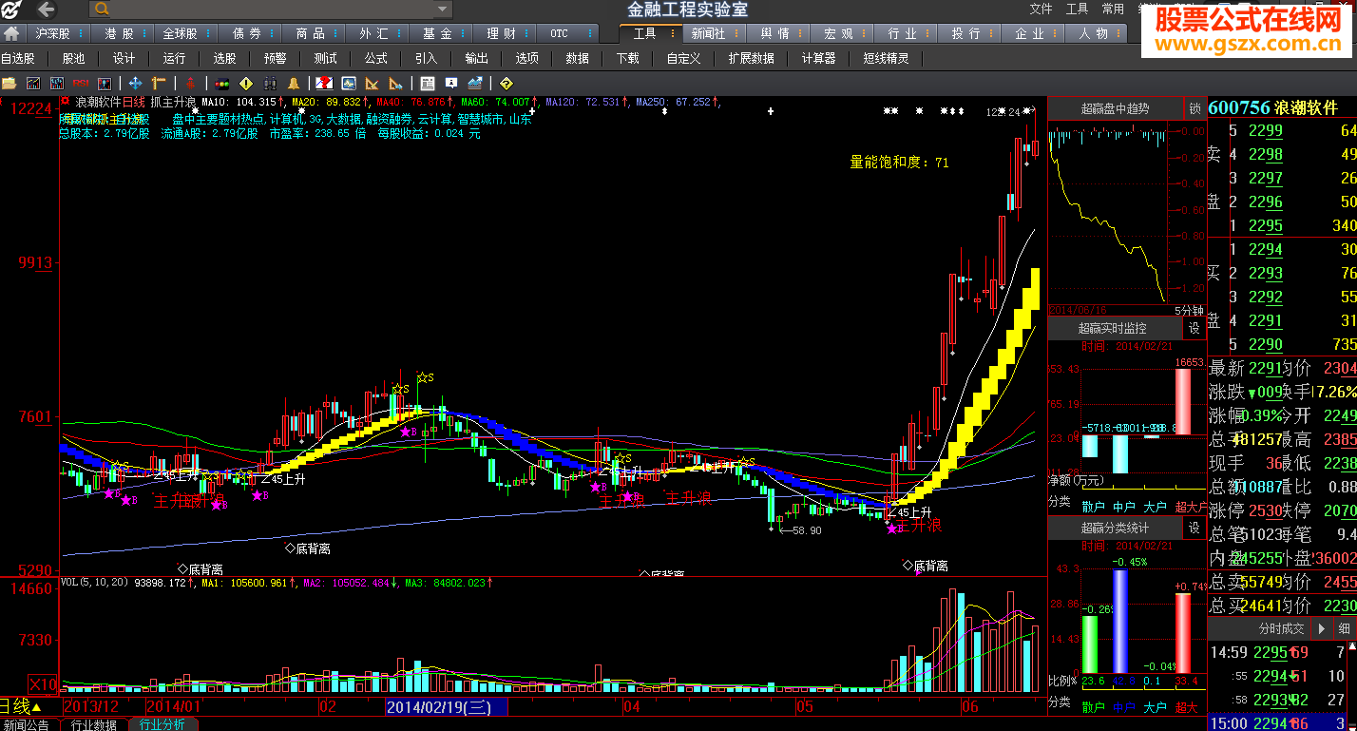Screen dimensions: 1357x731
Task: Click the yellow diamond question mark help icon
Action: pos(506,84)
